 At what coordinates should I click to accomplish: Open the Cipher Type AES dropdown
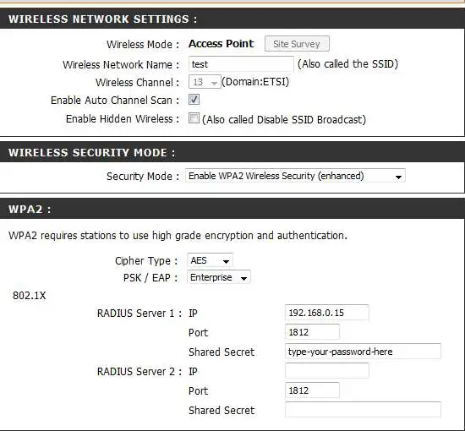click(x=210, y=260)
